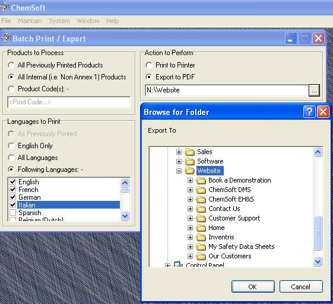Select the Spanish row in language list
The image size is (333, 304).
pos(65,212)
